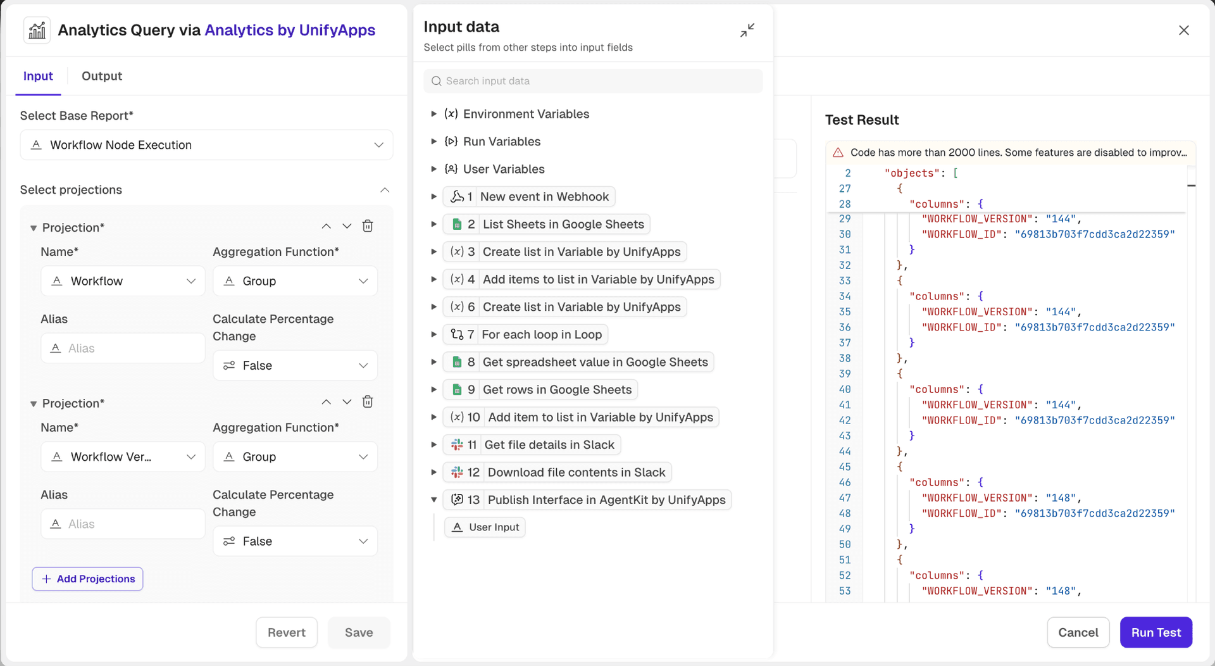1215x666 pixels.
Task: Move second Projection up with arrow icon
Action: click(x=326, y=402)
